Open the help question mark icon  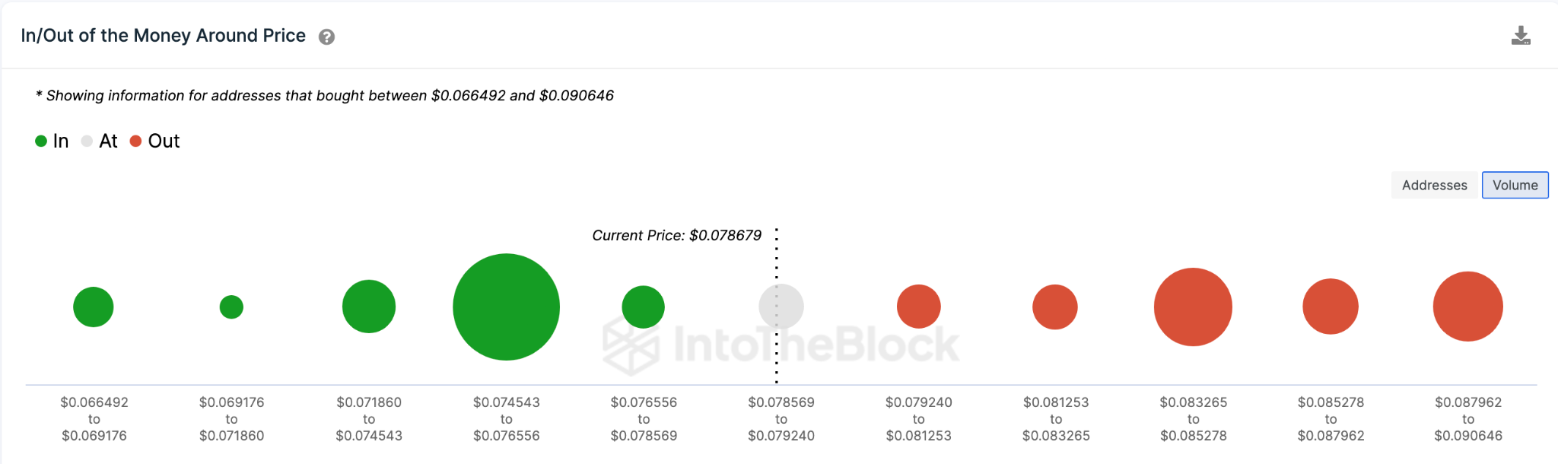pos(326,37)
